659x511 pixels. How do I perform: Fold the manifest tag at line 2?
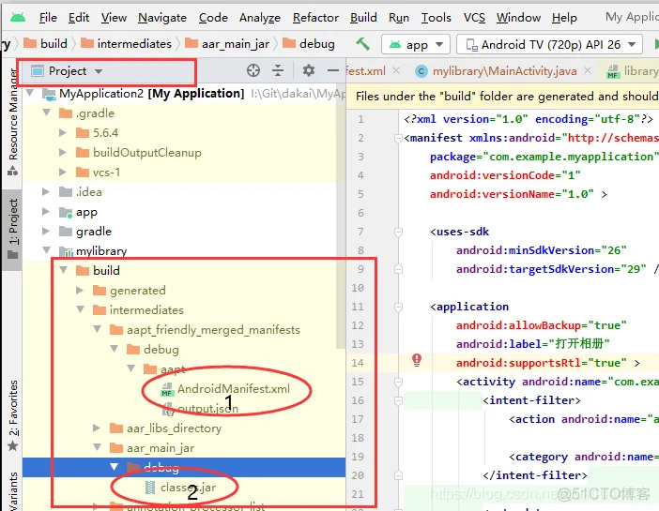click(x=398, y=138)
